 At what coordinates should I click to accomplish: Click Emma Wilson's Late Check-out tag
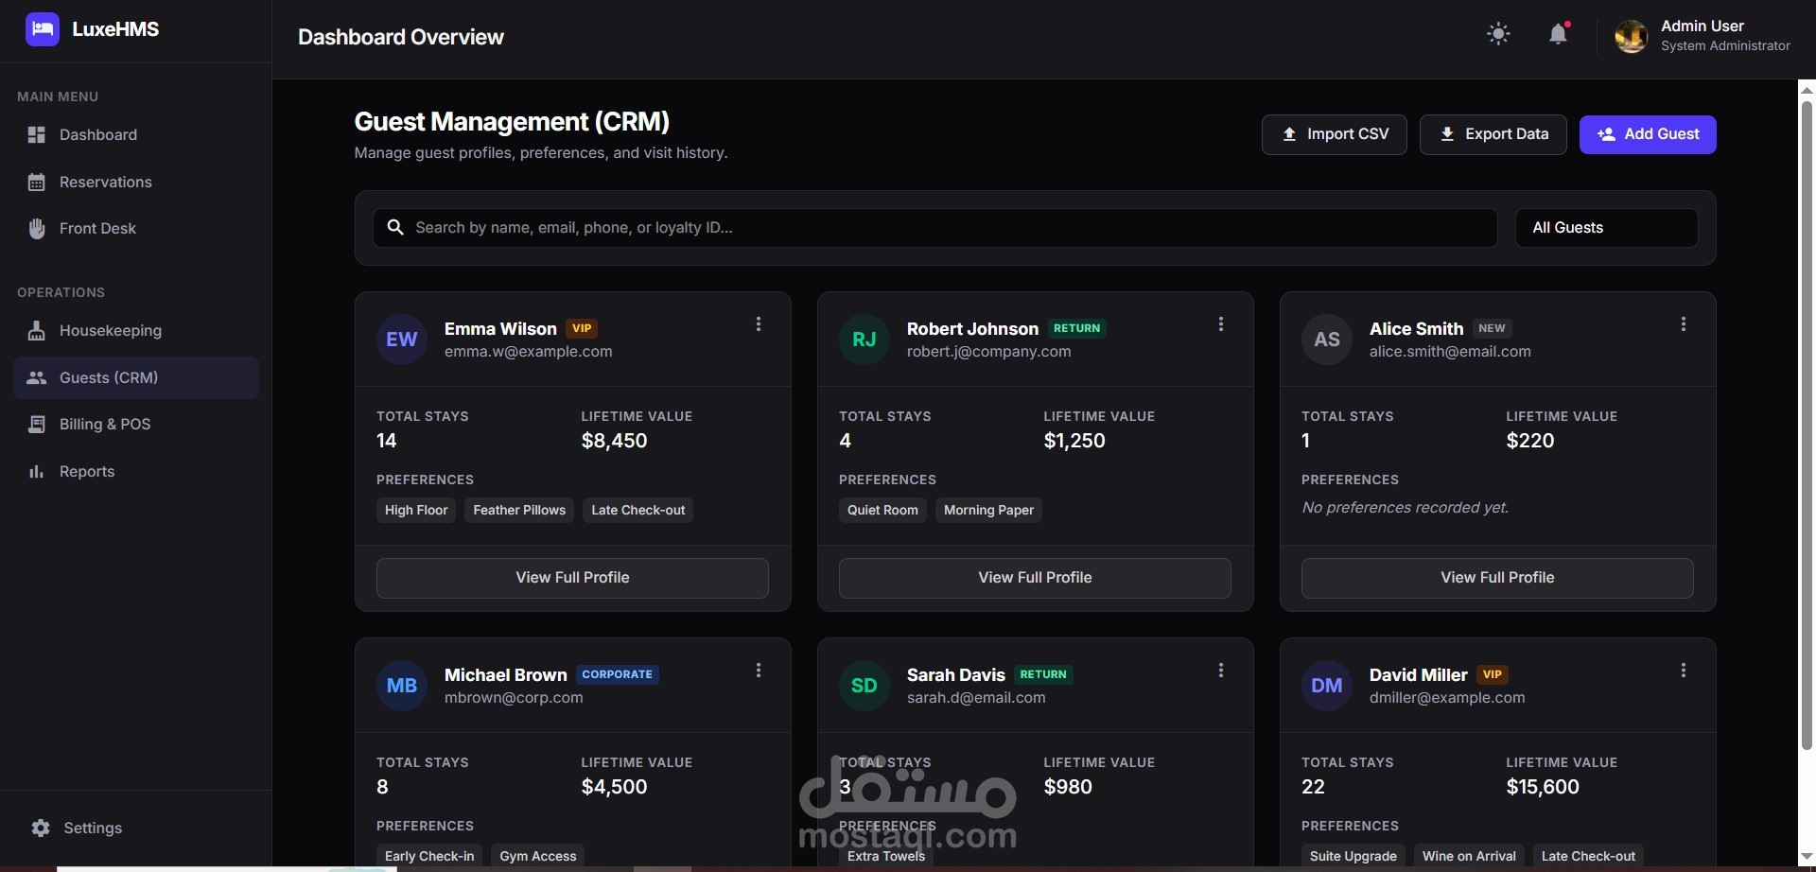click(638, 510)
